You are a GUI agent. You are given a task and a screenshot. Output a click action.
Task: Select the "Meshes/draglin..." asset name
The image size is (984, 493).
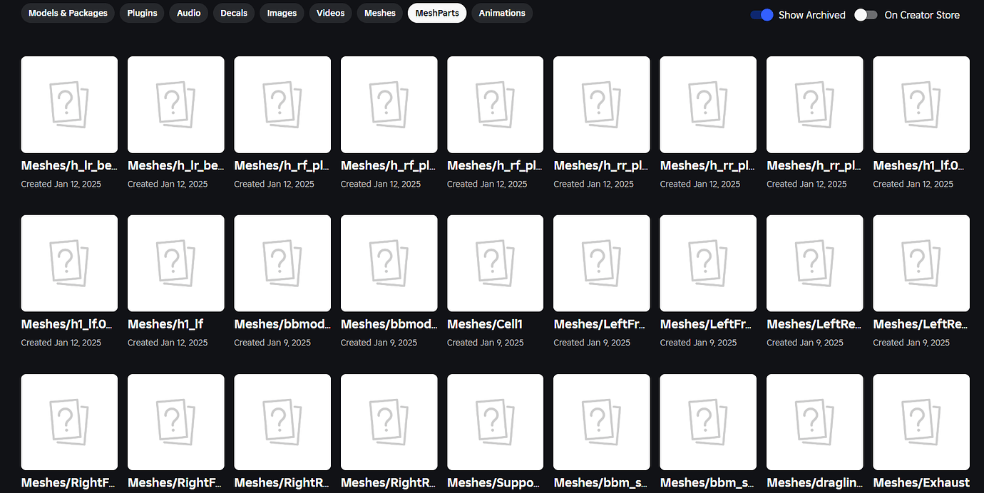click(x=814, y=483)
